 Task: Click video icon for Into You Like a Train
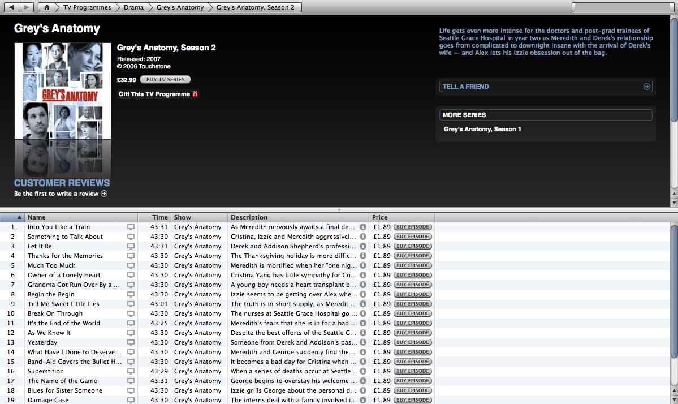(x=131, y=227)
